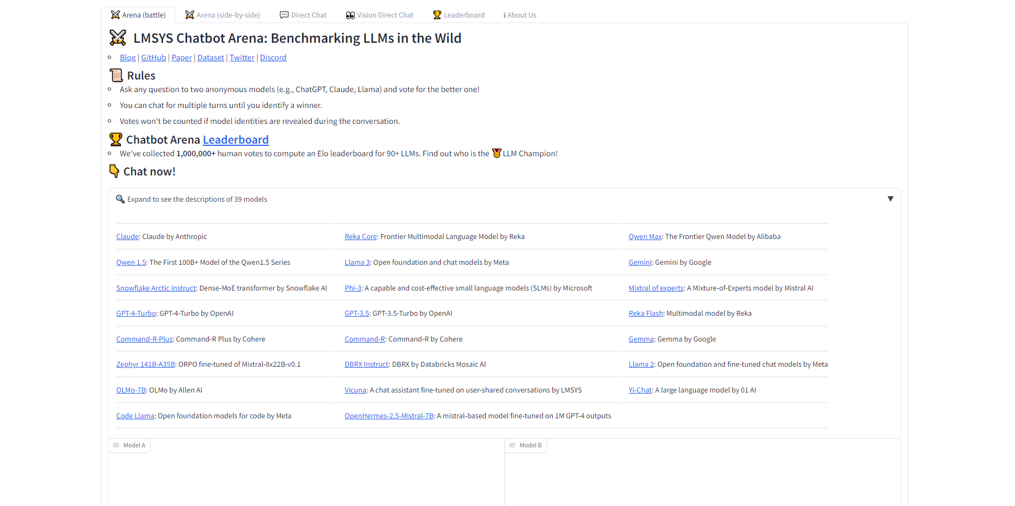1015x506 pixels.
Task: Open the Blog link
Action: [128, 58]
